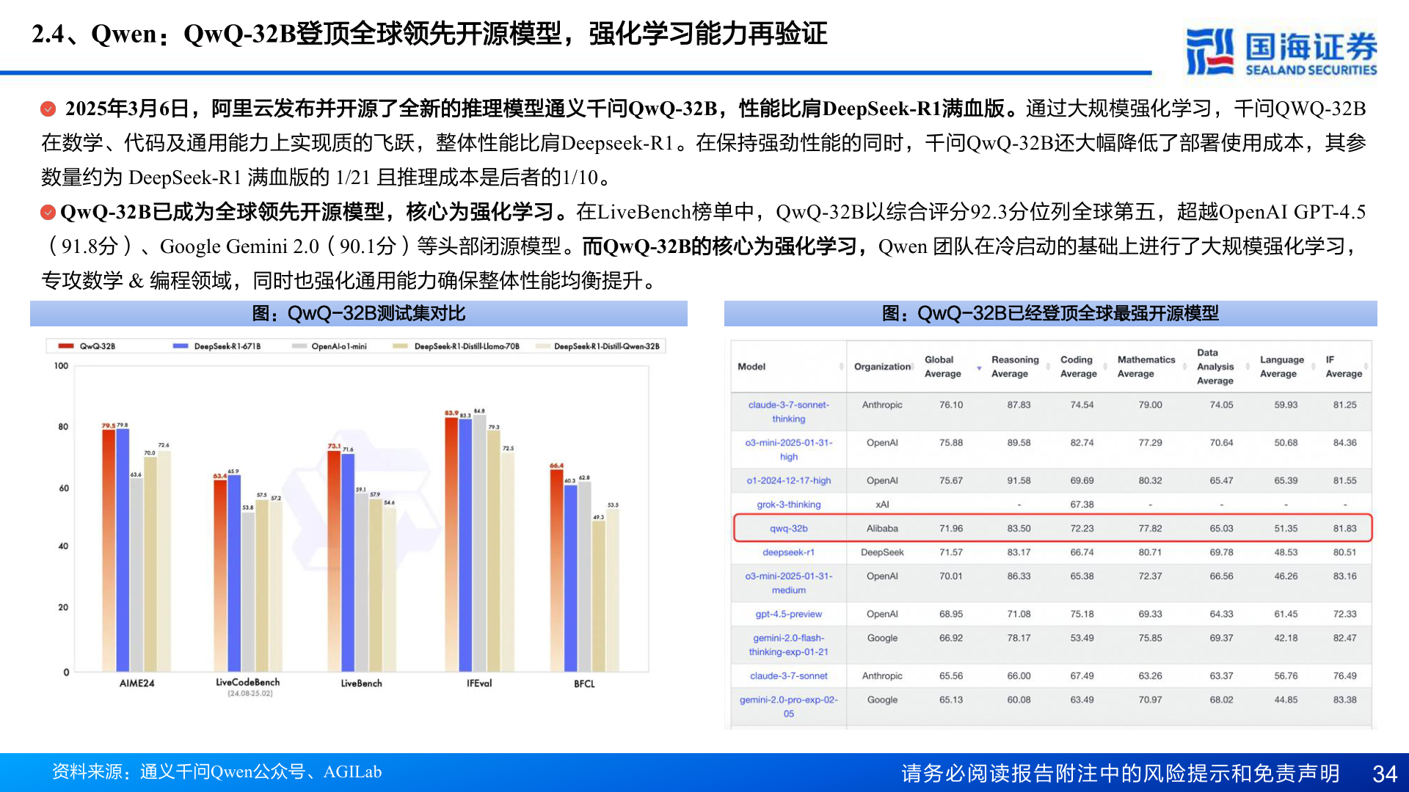The height and width of the screenshot is (792, 1409).
Task: Sort the table by the Model column arrow
Action: (841, 367)
